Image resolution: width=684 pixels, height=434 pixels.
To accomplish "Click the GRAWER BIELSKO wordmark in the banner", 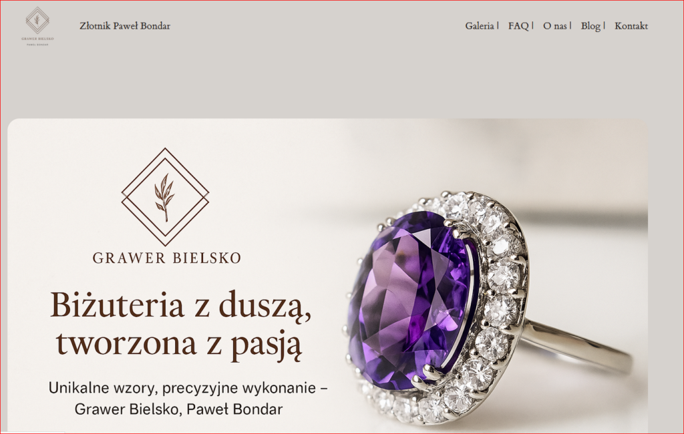I will click(x=166, y=258).
